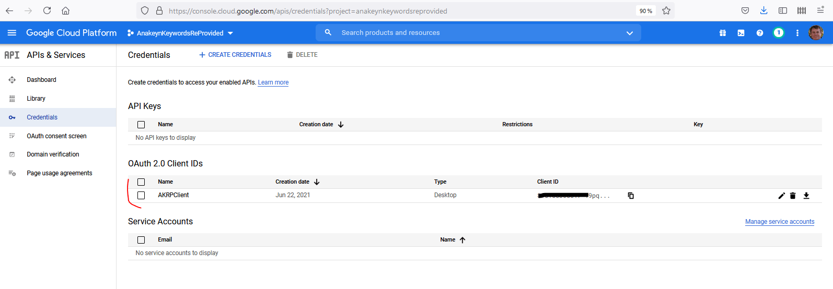Sort Service Accounts by Name
The image size is (833, 289).
(x=453, y=239)
